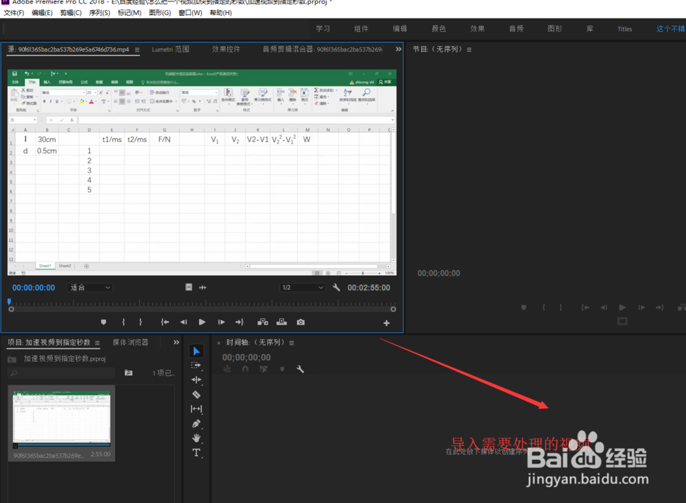Screen dimensions: 686x503
Task: Open 帮助(H) menu
Action: click(220, 13)
